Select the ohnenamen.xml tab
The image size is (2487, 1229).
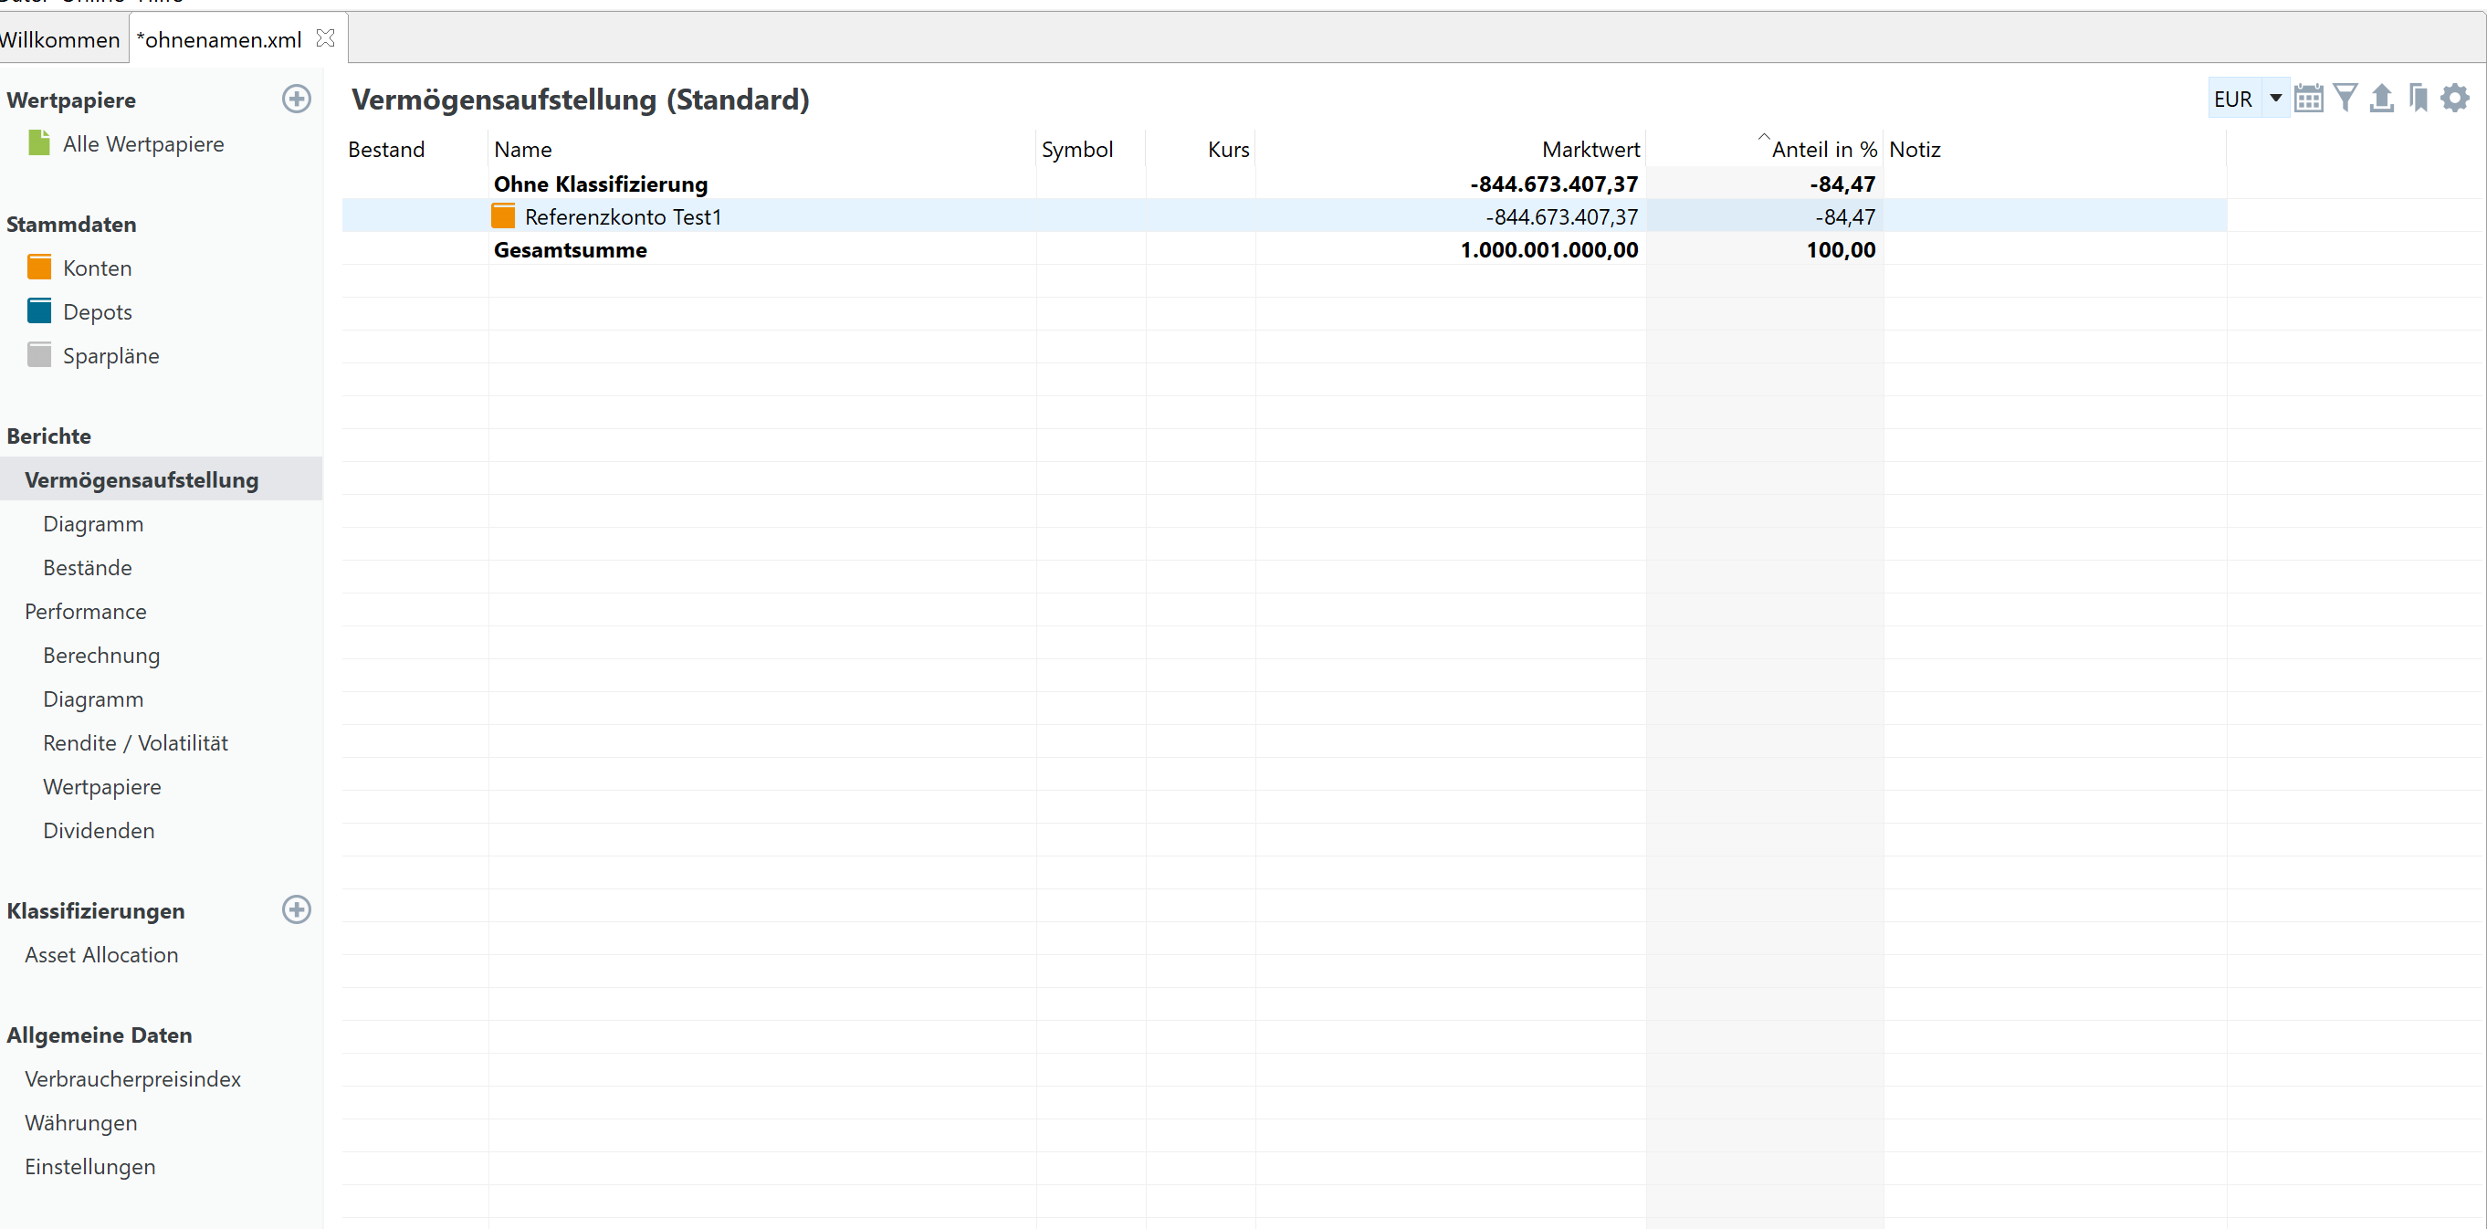[x=219, y=39]
